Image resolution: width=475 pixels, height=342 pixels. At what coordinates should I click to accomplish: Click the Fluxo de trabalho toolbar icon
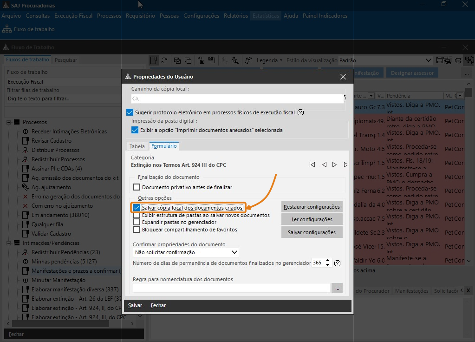tap(7, 29)
